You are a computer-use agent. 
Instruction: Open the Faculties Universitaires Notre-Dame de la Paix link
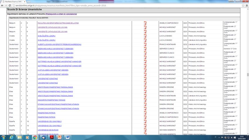(58, 23)
